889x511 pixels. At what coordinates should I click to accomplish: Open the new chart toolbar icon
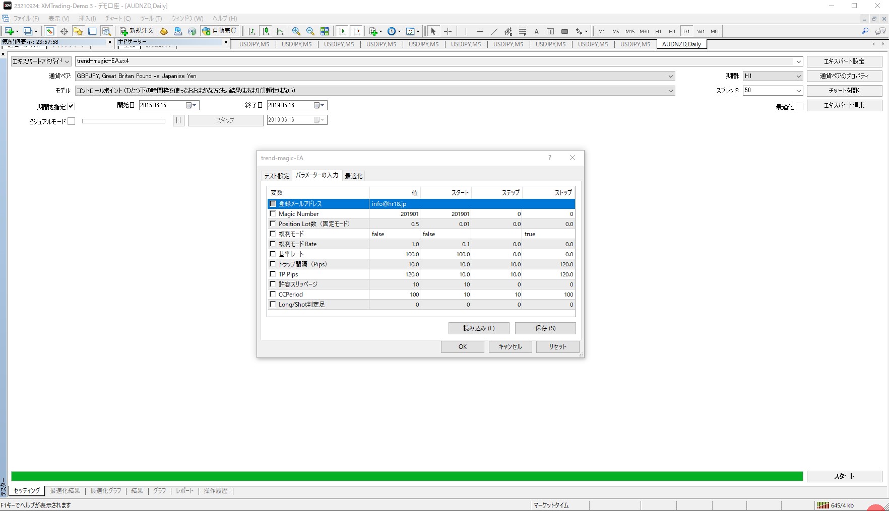[x=9, y=31]
